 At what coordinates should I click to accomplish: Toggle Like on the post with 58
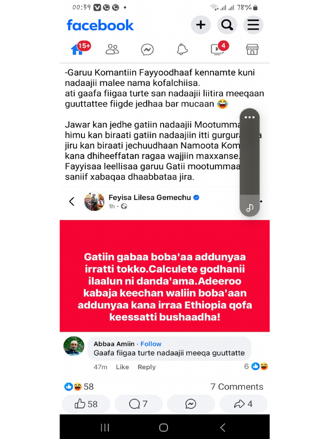tap(86, 404)
